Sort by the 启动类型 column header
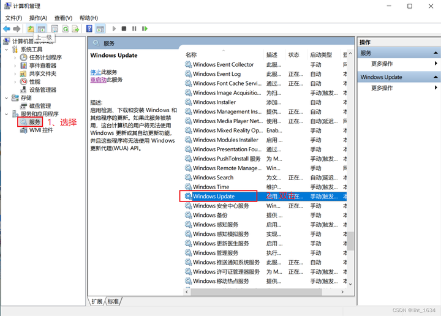This screenshot has width=441, height=316. tap(324, 55)
